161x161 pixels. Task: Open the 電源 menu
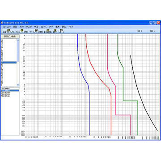[58, 27]
